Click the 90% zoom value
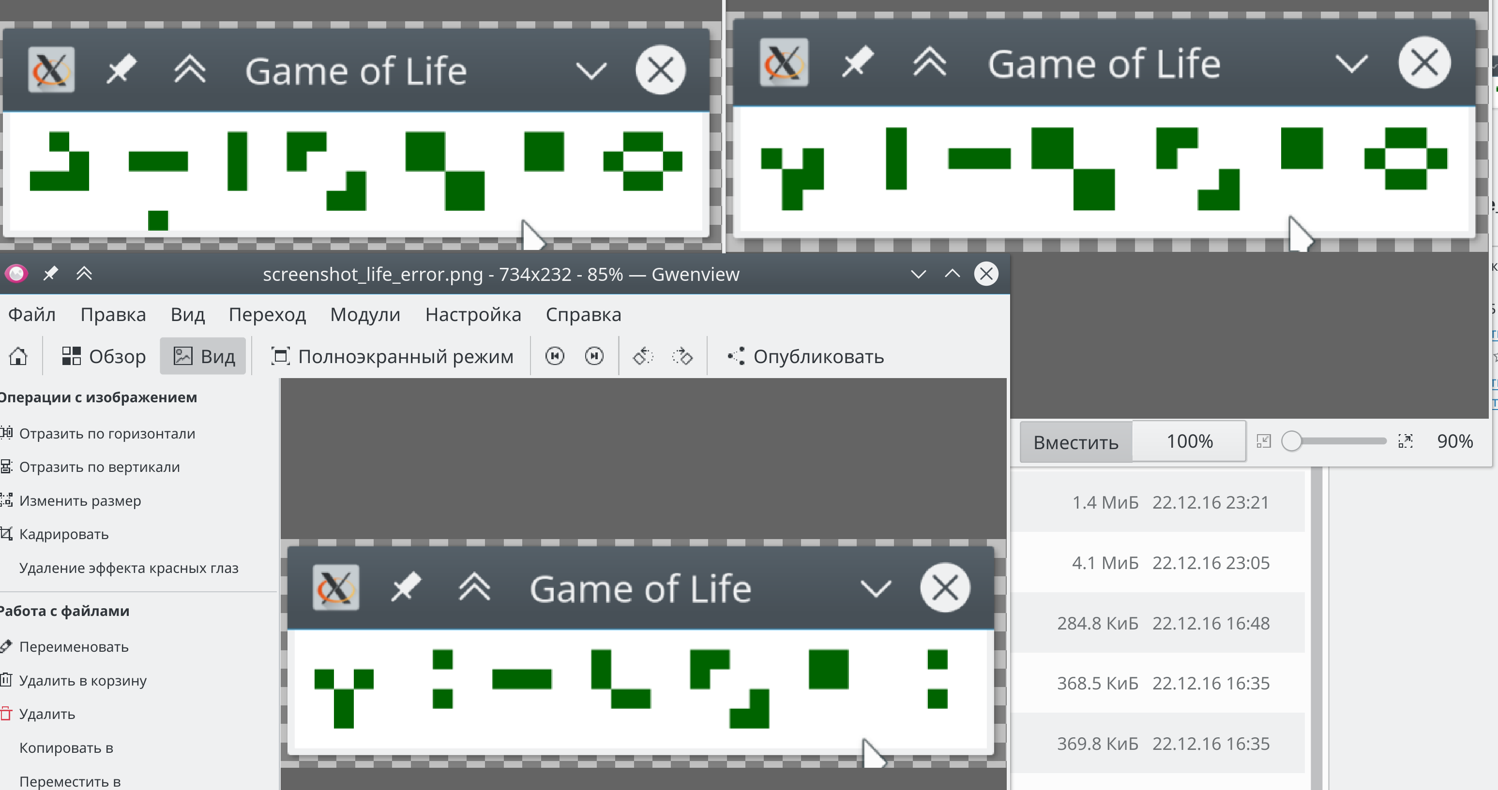 click(1454, 441)
